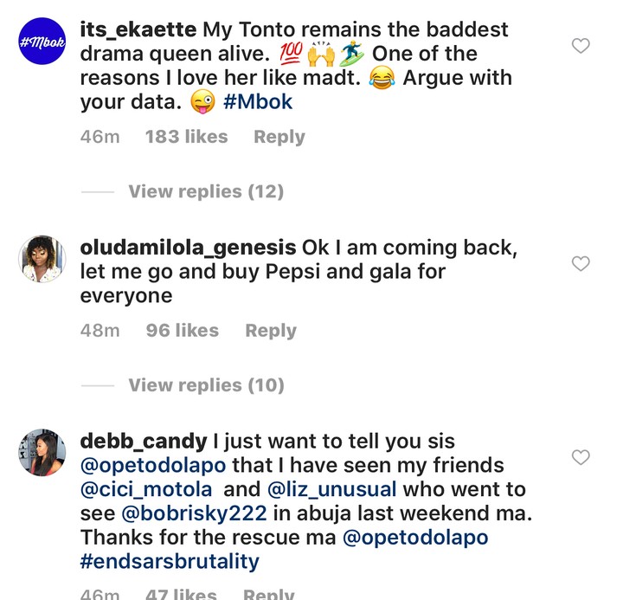Open debb_candy profile picture
This screenshot has height=600, width=623.
tap(42, 452)
